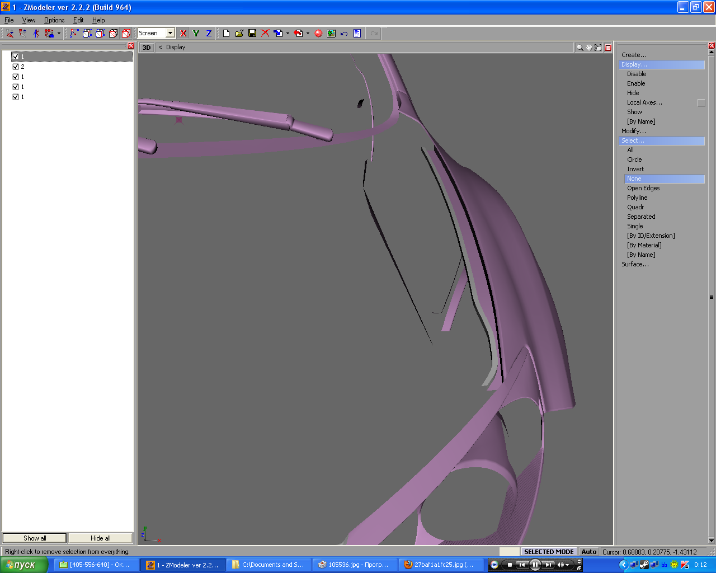Click the Import toolbar icon

tap(278, 34)
